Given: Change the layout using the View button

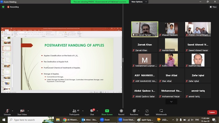Looking at the screenshot, I should (213, 7).
